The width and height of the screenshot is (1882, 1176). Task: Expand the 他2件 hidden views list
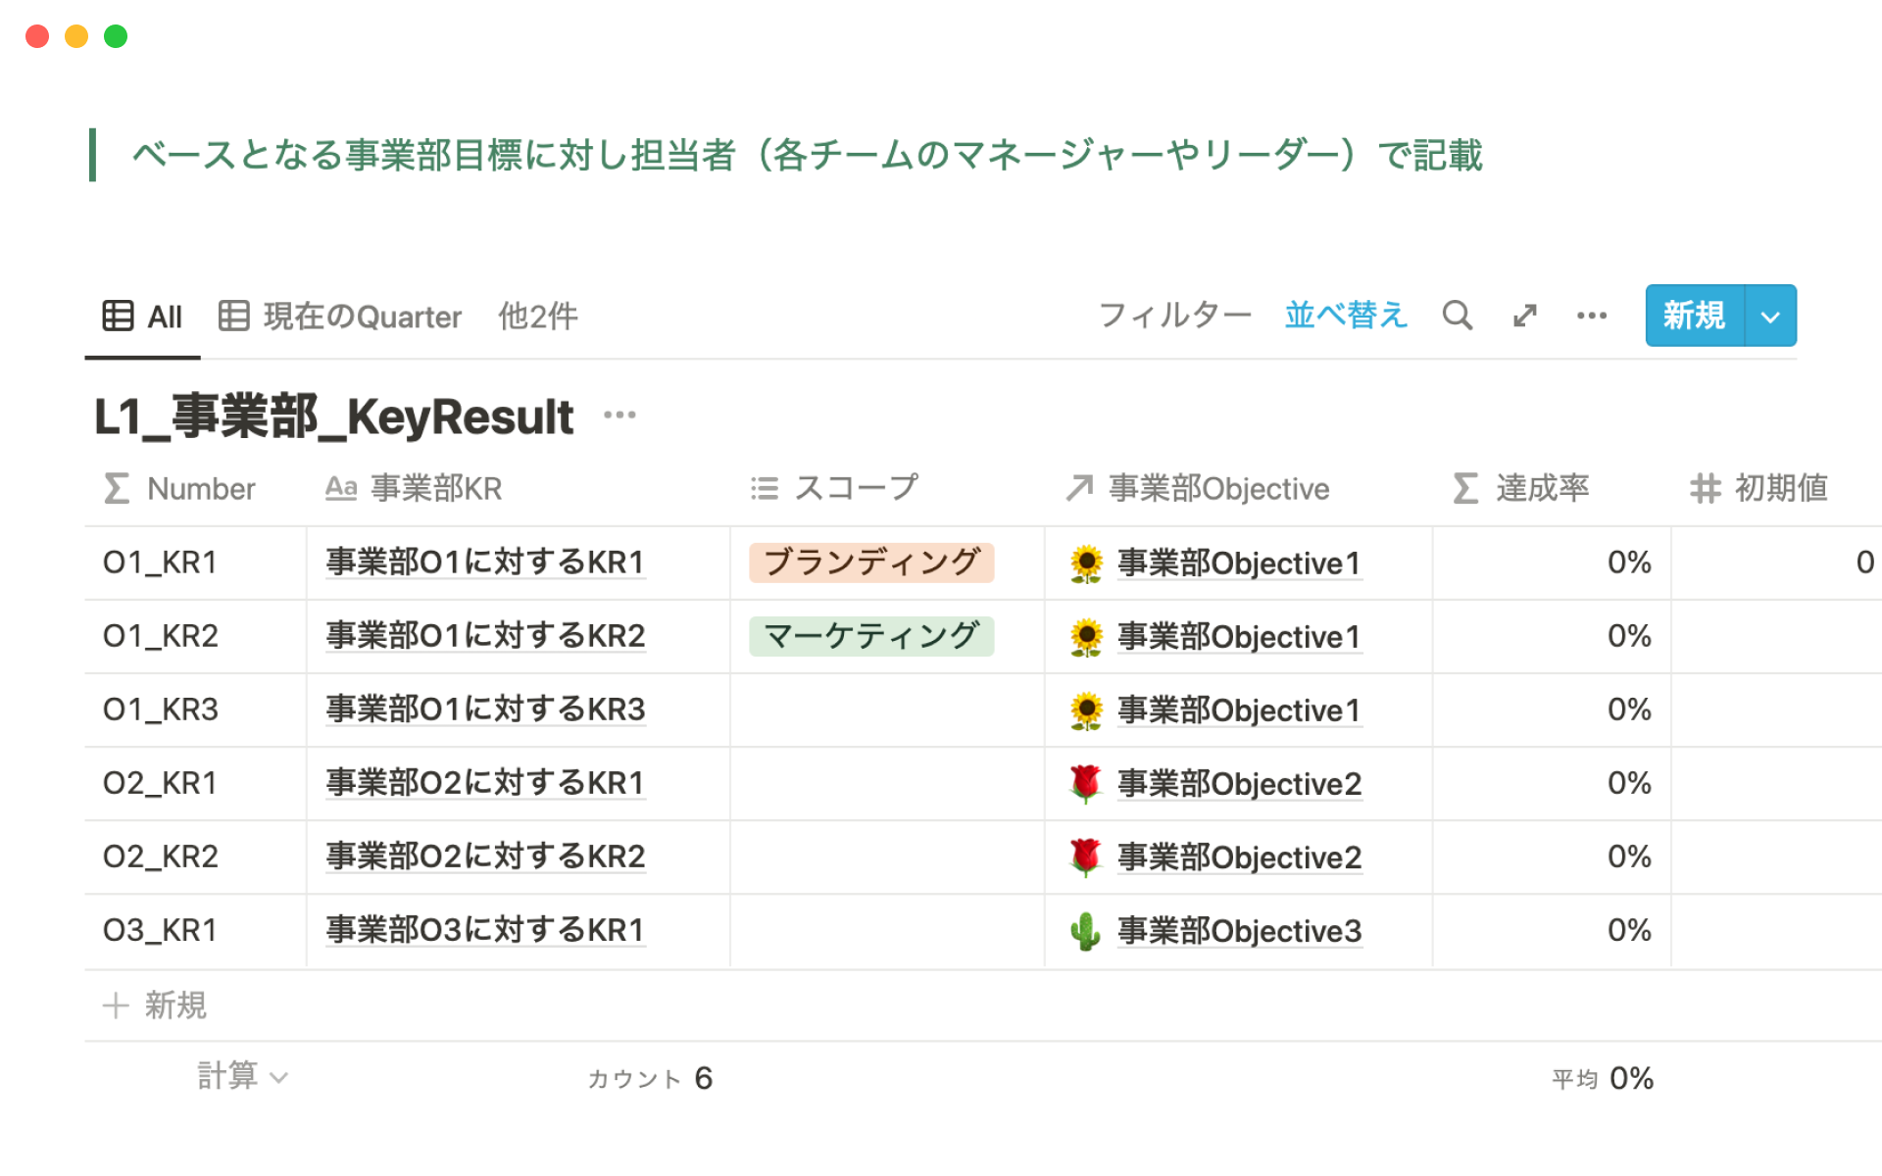537,317
